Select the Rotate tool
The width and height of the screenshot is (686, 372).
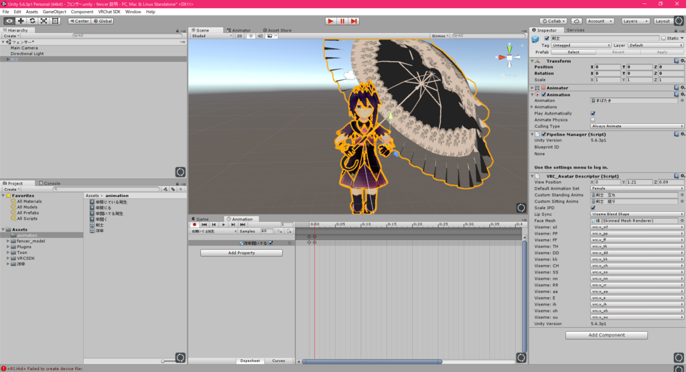pos(32,21)
